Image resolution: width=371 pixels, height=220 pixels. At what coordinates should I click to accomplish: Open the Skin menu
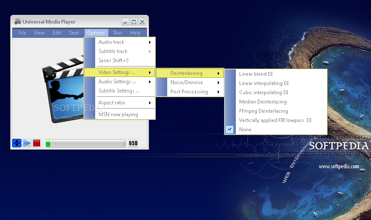(117, 33)
